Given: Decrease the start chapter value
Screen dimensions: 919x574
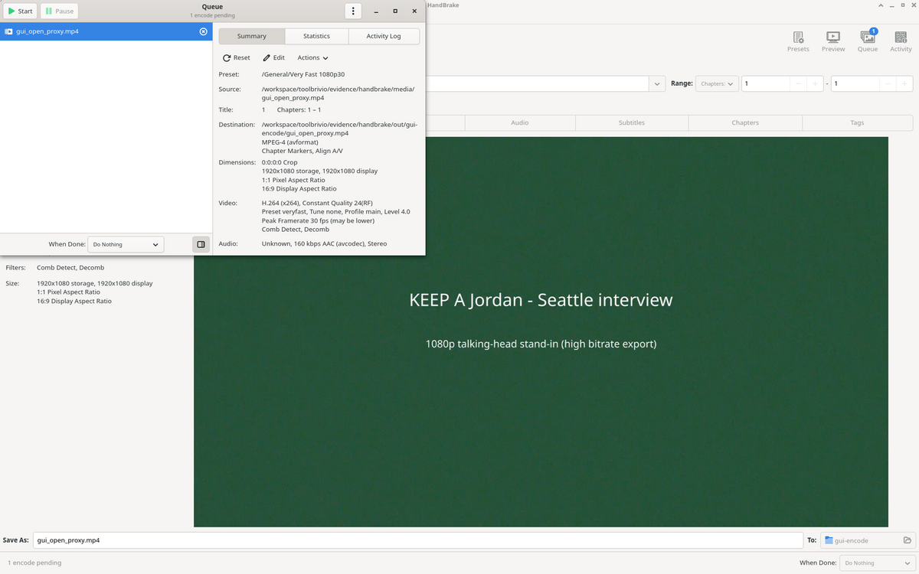Looking at the screenshot, I should 797,83.
